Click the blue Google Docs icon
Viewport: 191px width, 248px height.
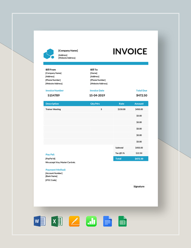[108, 221]
